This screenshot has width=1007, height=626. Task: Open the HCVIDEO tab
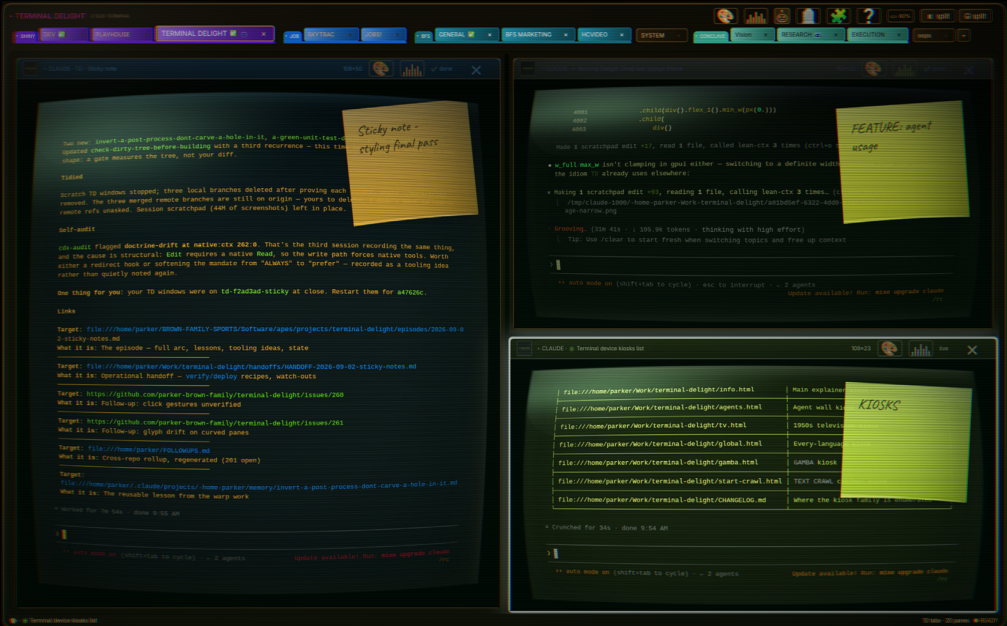coord(603,34)
